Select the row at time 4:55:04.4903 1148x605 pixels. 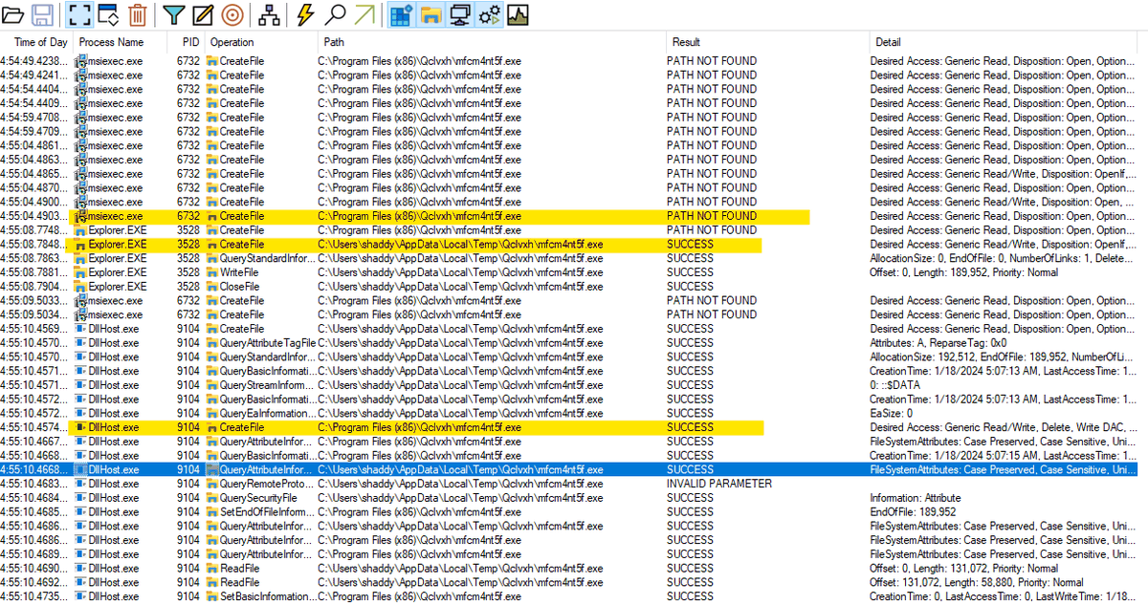(574, 216)
